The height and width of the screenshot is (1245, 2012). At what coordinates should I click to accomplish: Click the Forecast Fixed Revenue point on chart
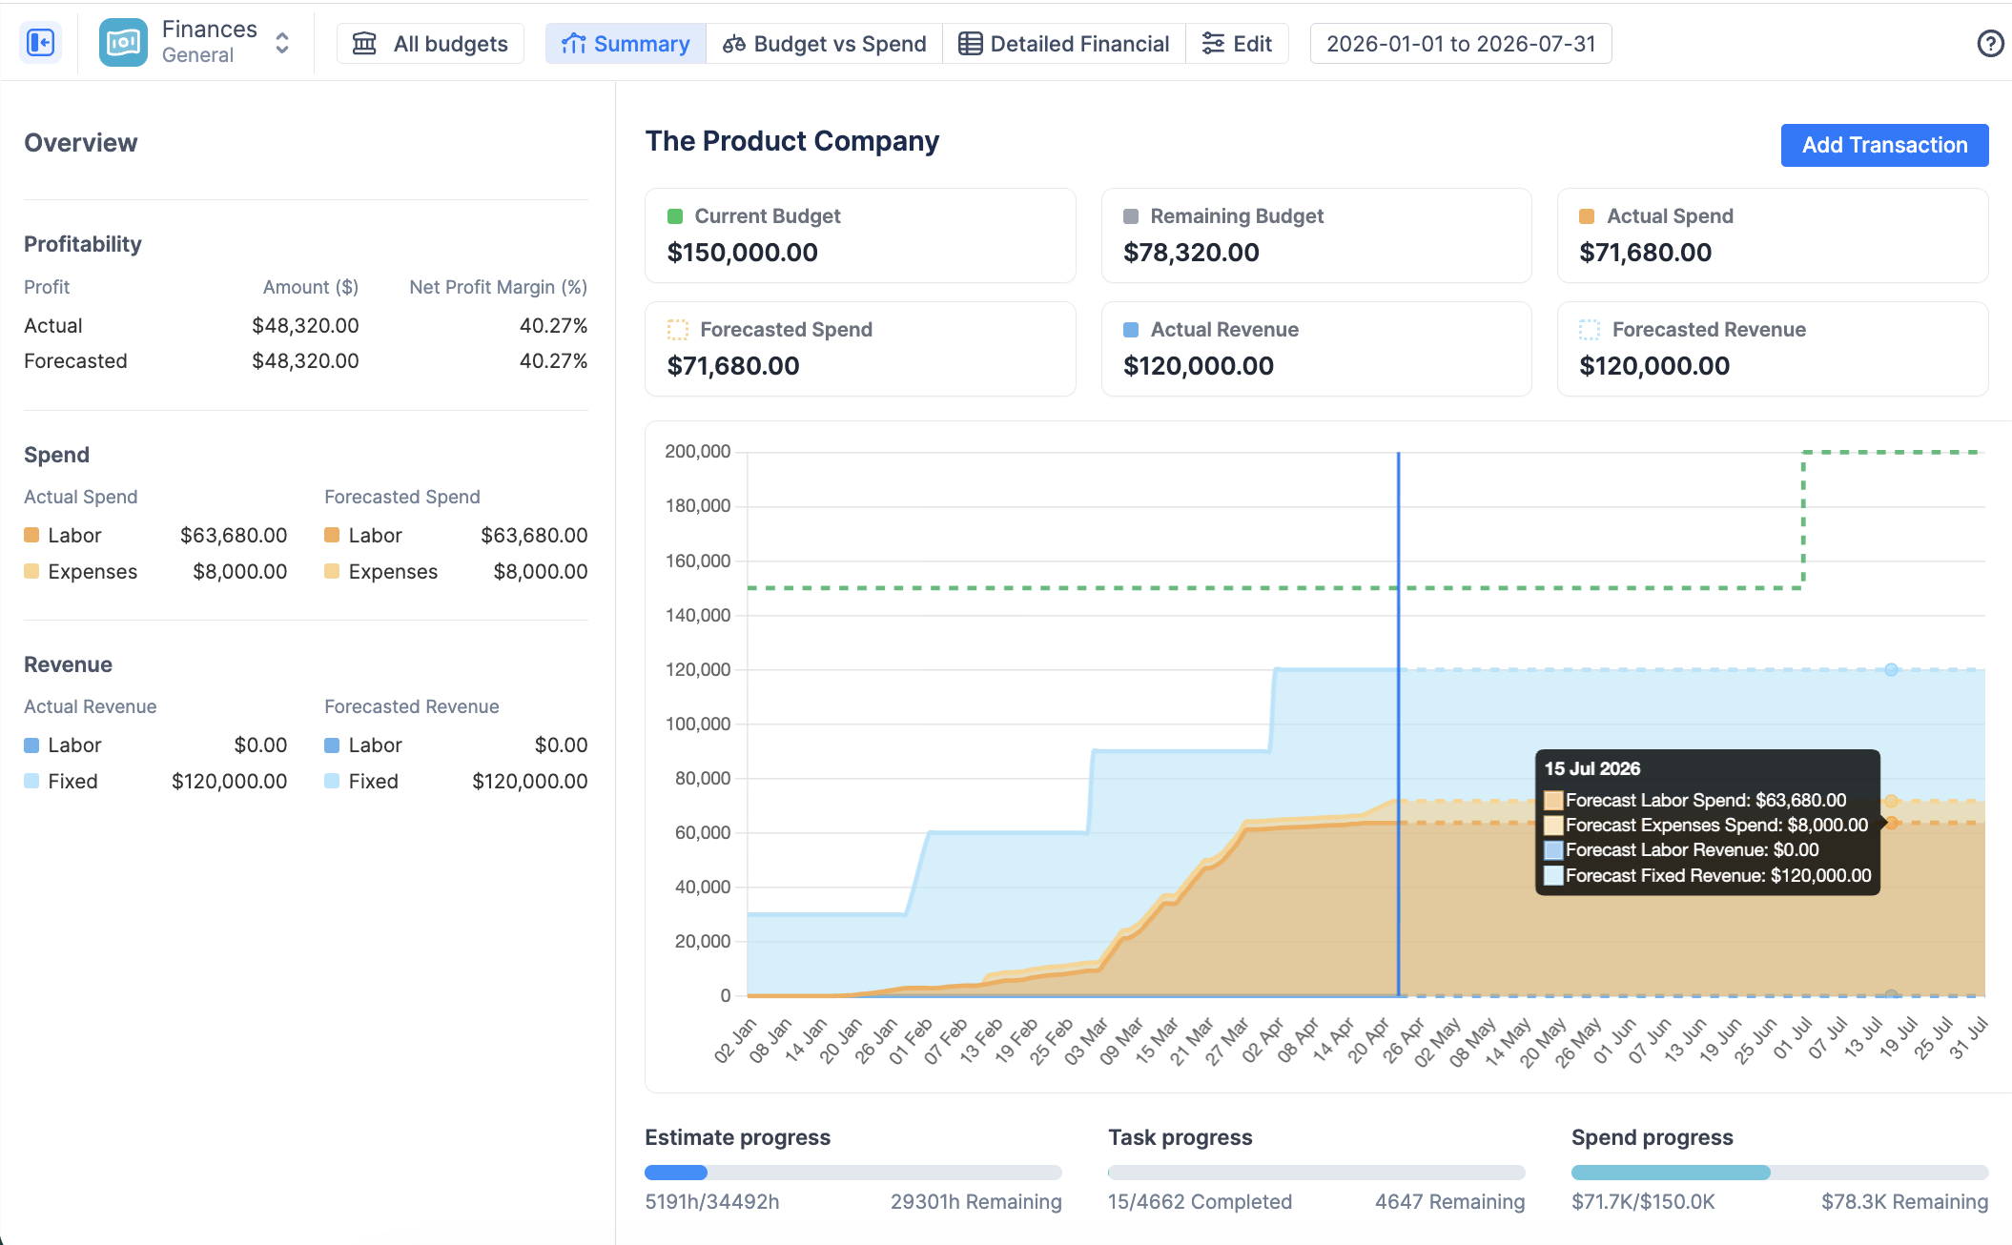point(1891,669)
